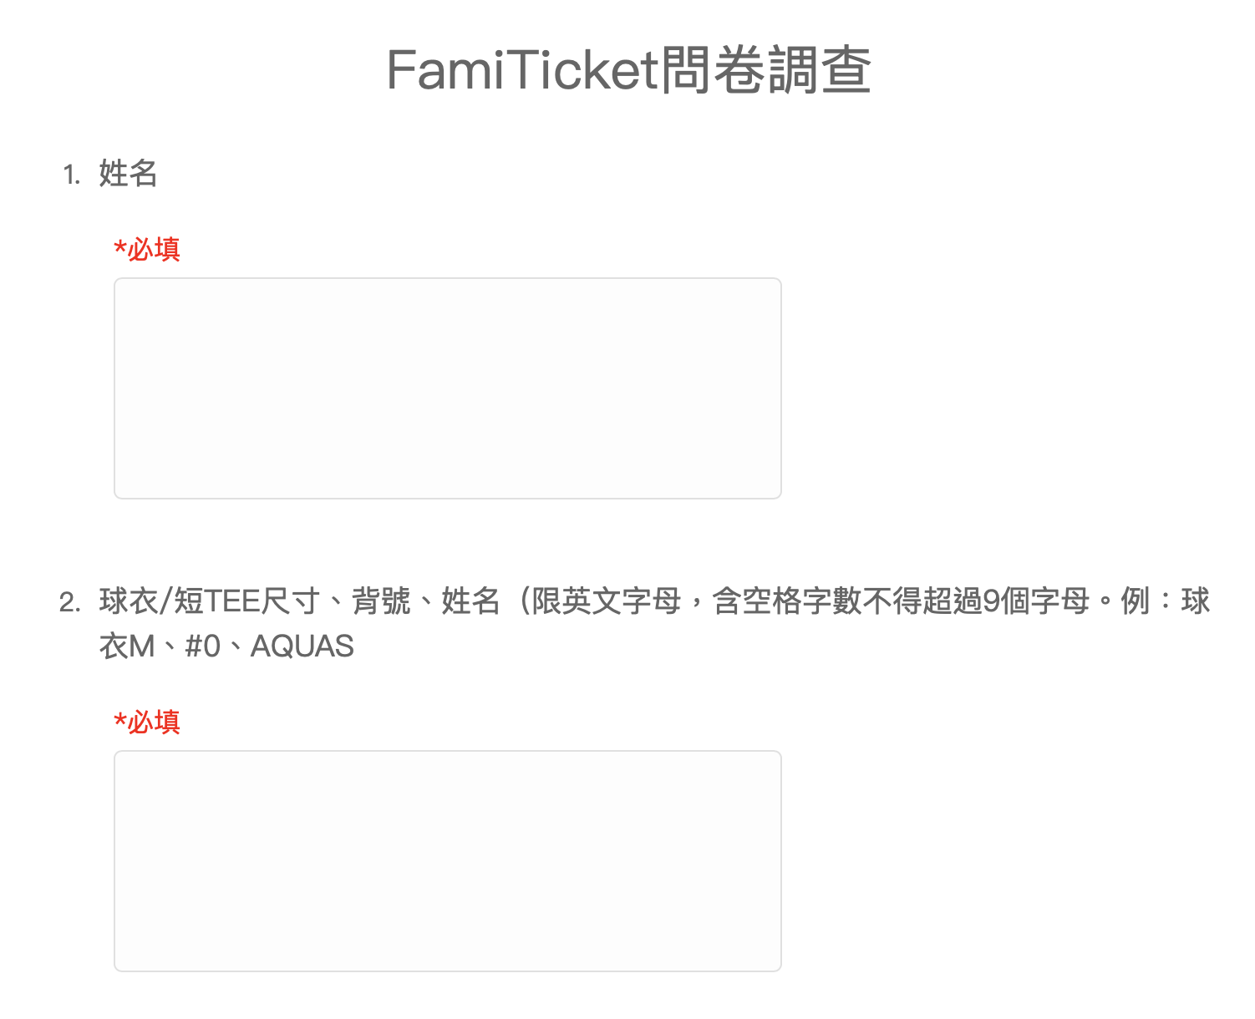This screenshot has width=1255, height=1019.
Task: Click the 限英文字母 note in question 2
Action: tap(607, 601)
